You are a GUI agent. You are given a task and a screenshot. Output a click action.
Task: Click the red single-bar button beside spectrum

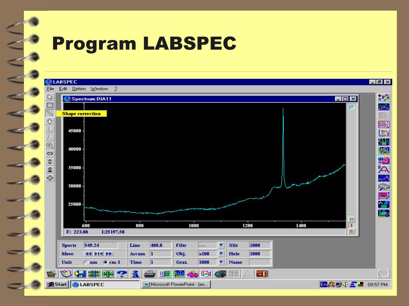click(x=351, y=226)
